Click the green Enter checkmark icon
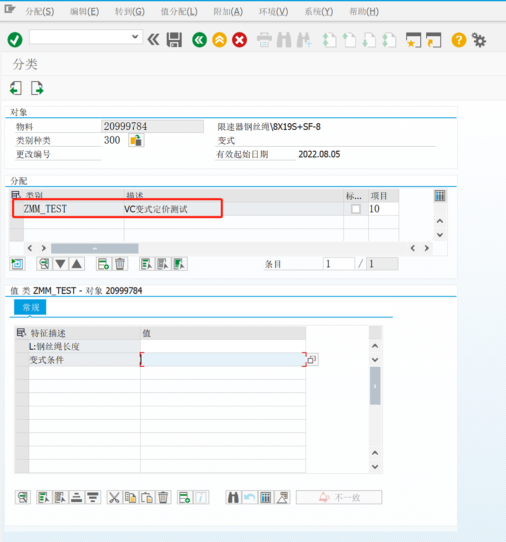The height and width of the screenshot is (542, 506). [x=15, y=40]
